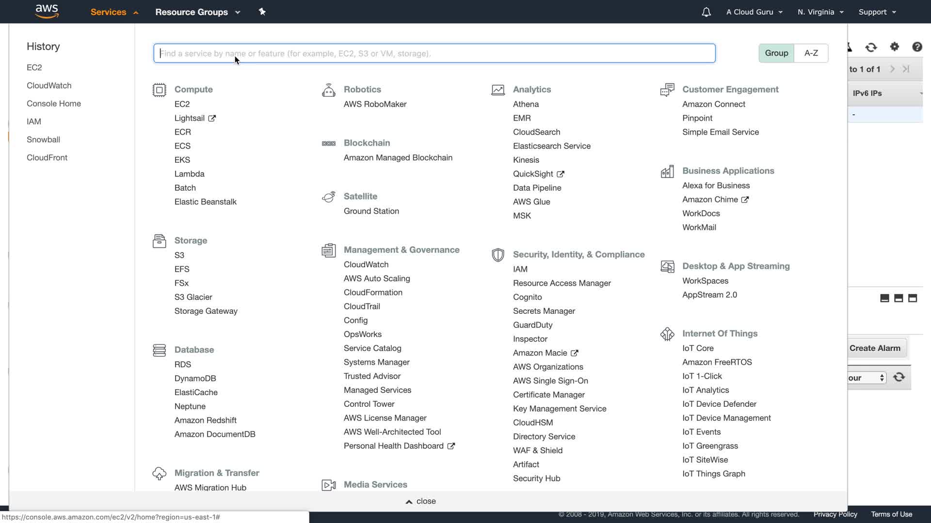Switch service view to Group

pos(776,53)
